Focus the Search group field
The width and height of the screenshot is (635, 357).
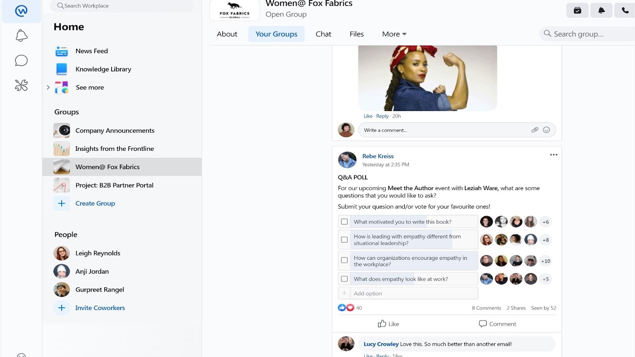(587, 34)
